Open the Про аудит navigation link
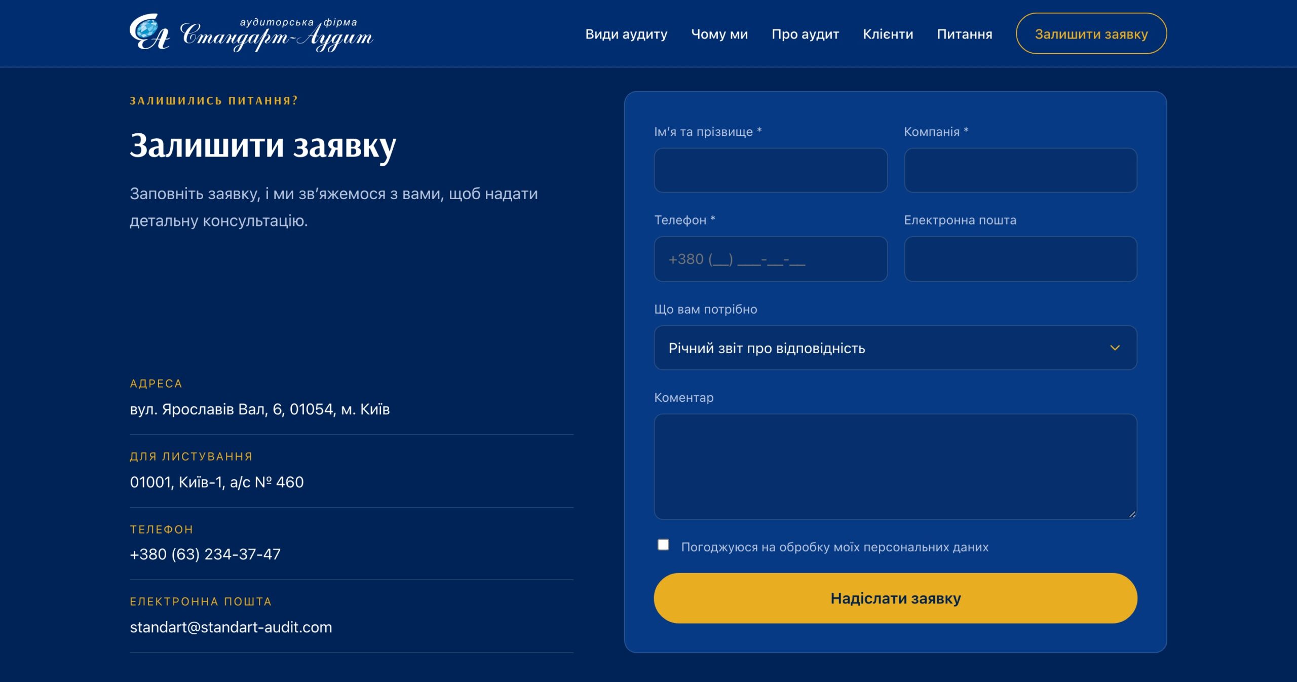 tap(805, 34)
